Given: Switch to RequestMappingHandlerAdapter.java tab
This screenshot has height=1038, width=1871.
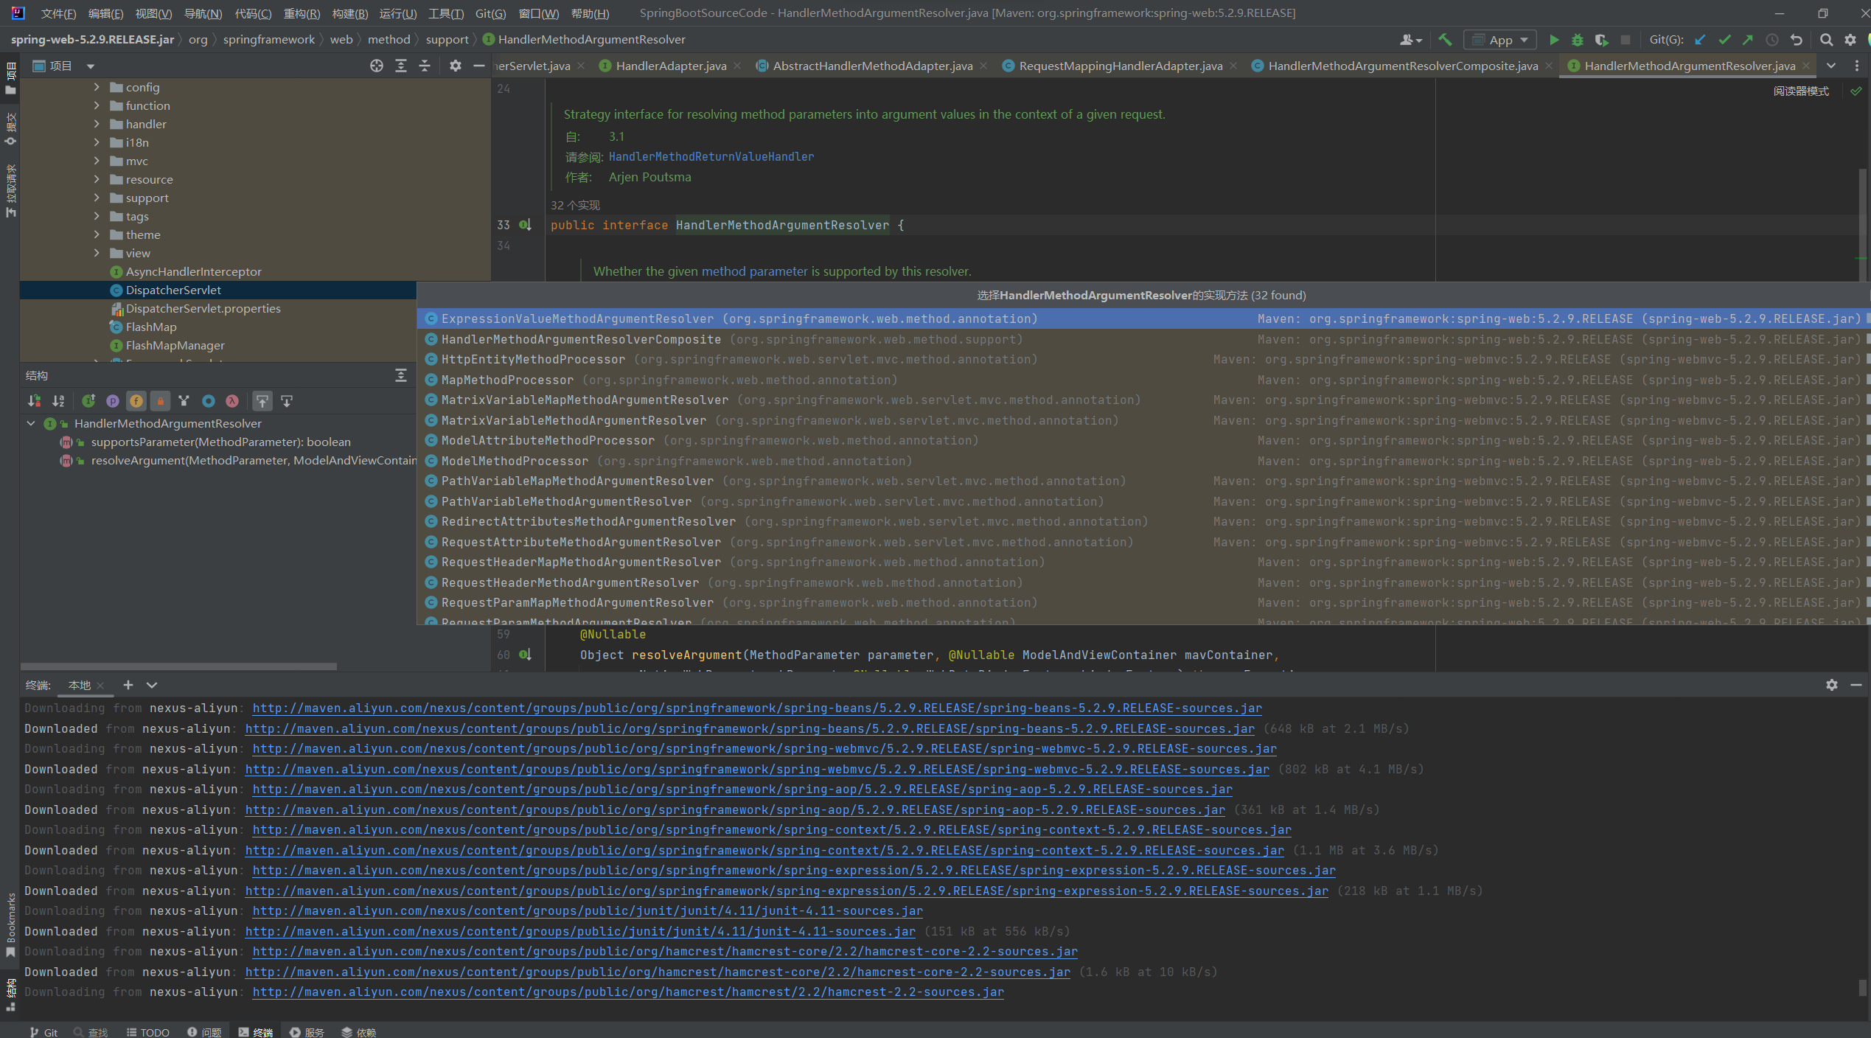Looking at the screenshot, I should [x=1120, y=66].
